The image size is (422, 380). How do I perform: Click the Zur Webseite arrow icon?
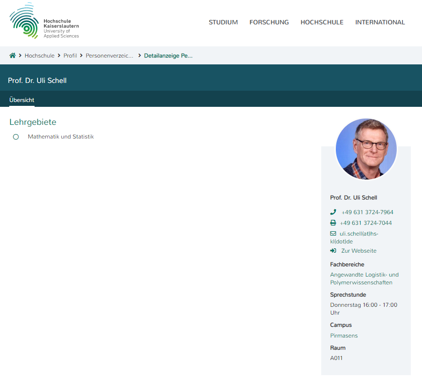[x=333, y=251]
